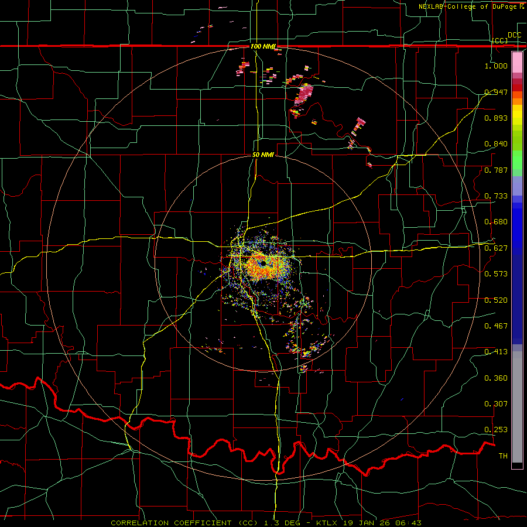527x527 pixels.
Task: Click the 0.413 legend value
Action: [x=496, y=352]
